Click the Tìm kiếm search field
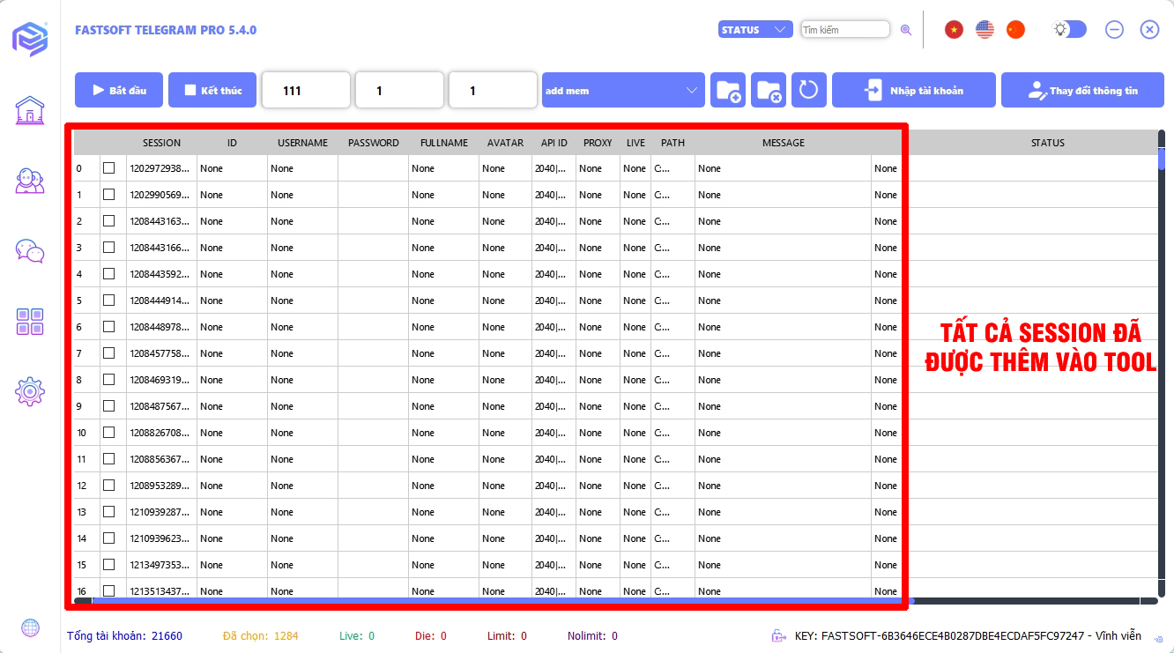This screenshot has height=653, width=1174. click(845, 30)
